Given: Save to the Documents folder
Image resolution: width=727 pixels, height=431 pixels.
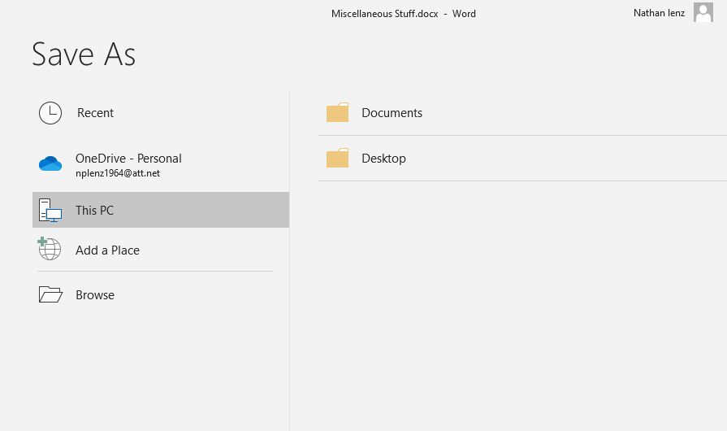Looking at the screenshot, I should pos(522,113).
